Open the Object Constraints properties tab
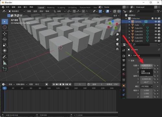The image size is (162, 117). click(x=124, y=95)
